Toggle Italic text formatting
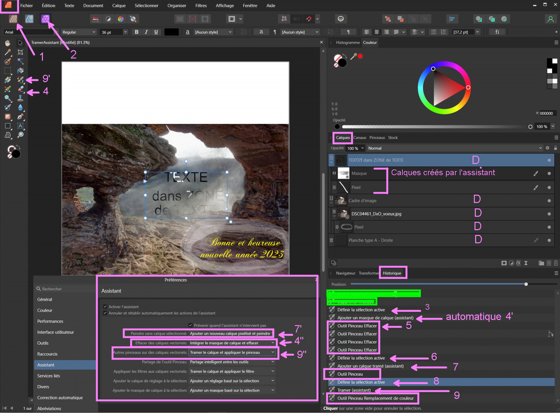The width and height of the screenshot is (560, 413). [x=146, y=32]
